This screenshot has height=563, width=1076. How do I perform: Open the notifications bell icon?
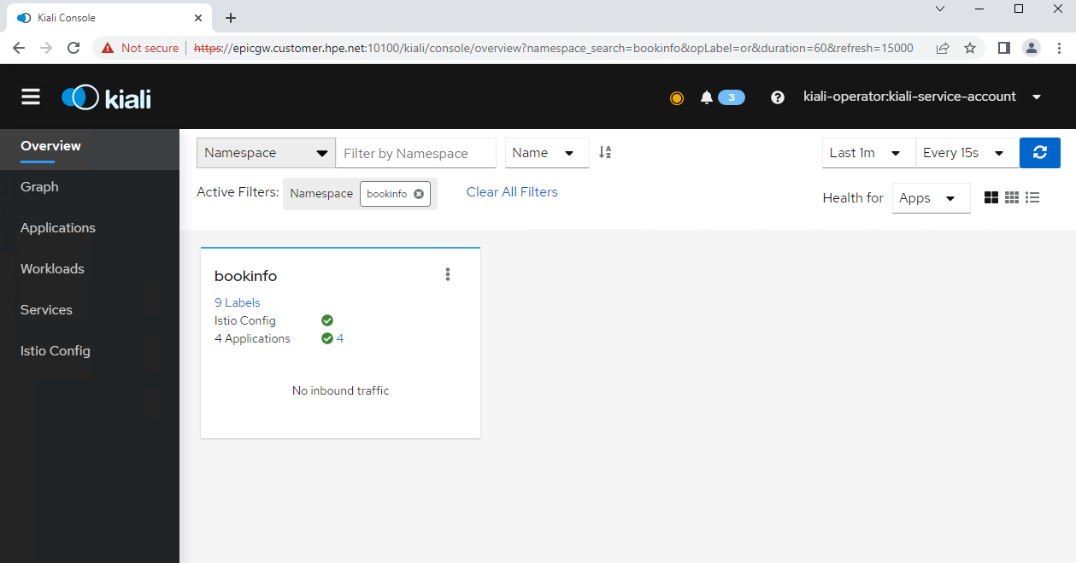coord(706,97)
